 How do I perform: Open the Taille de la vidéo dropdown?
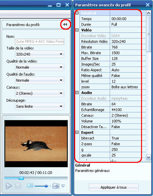point(39,54)
